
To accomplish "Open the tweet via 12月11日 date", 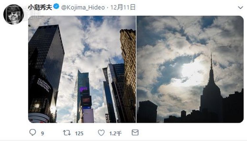I will [x=123, y=7].
